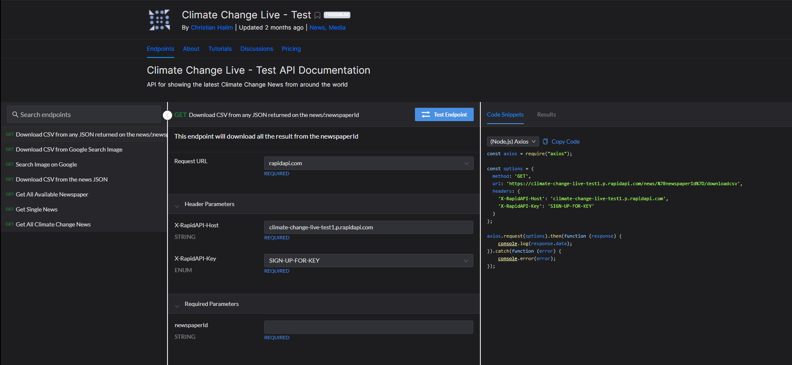Click the API logo icon
The image size is (792, 365).
point(160,20)
